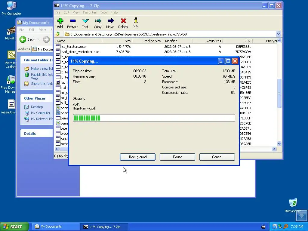Cancel the copying operation

click(x=217, y=157)
